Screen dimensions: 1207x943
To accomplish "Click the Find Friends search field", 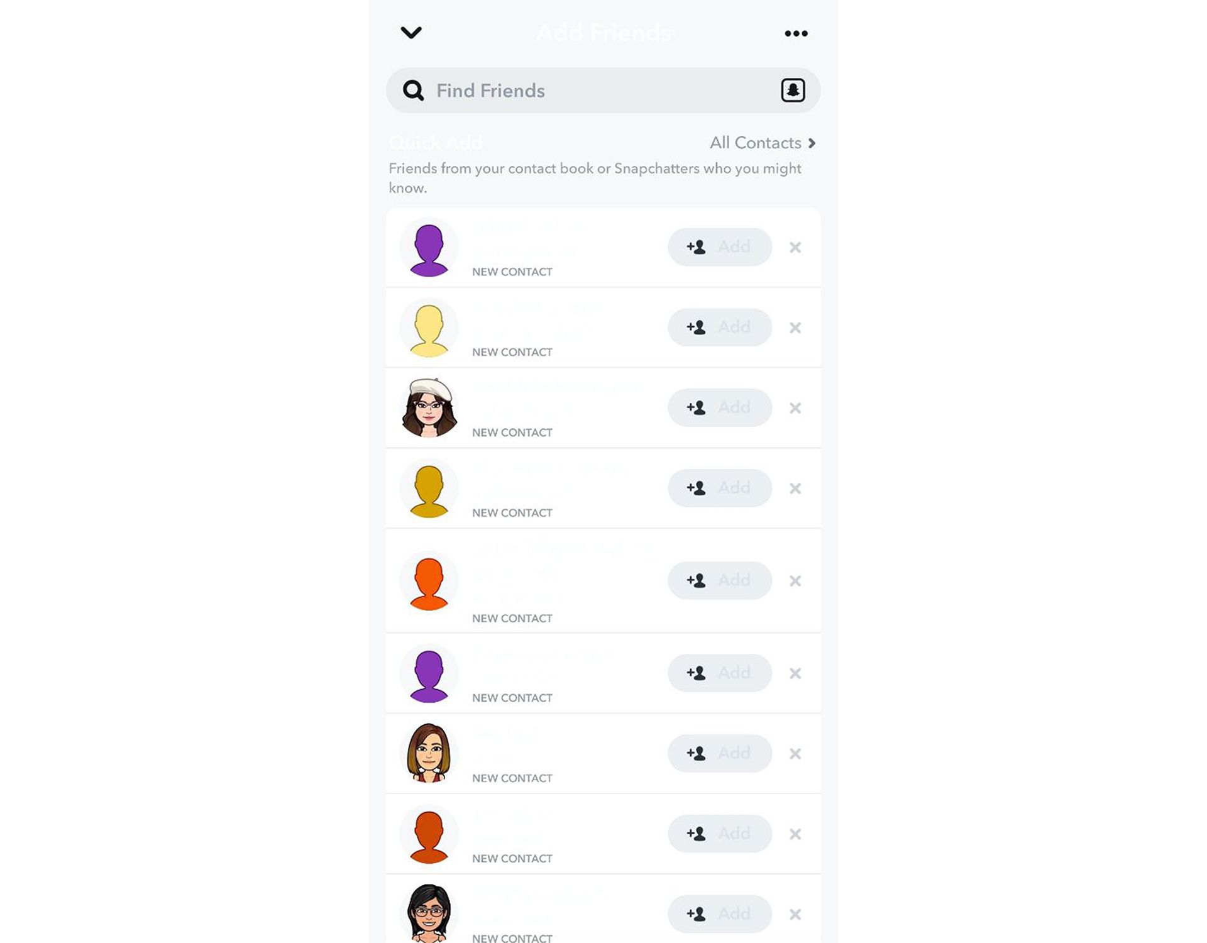I will point(603,91).
